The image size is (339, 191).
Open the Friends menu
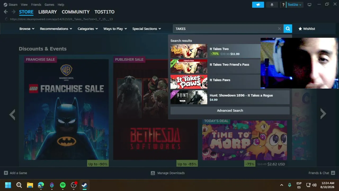click(x=36, y=5)
